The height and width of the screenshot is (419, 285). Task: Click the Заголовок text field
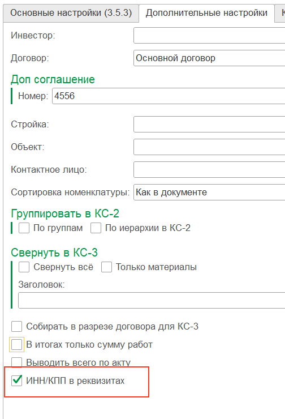point(152,300)
